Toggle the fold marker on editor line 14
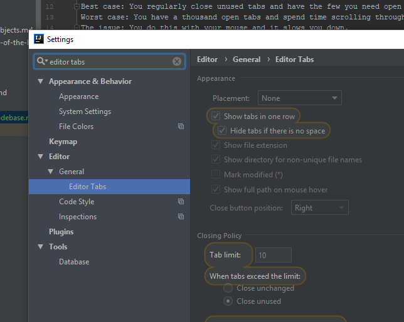Viewport: 404px width, 322px height. (x=77, y=27)
